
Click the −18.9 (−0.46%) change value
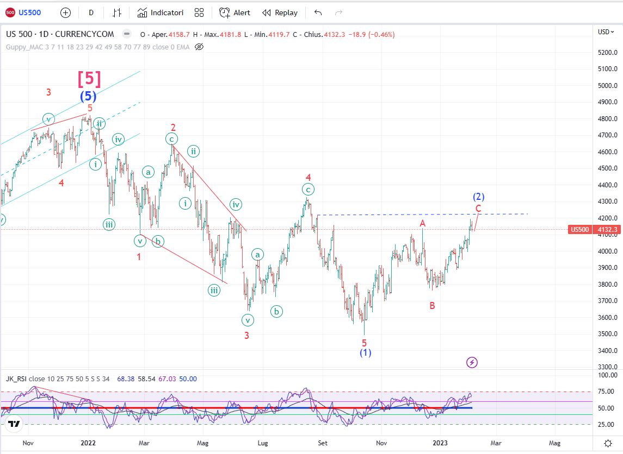(372, 35)
